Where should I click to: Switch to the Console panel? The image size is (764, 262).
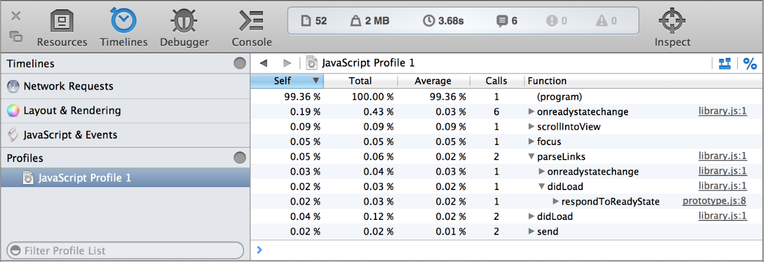252,22
